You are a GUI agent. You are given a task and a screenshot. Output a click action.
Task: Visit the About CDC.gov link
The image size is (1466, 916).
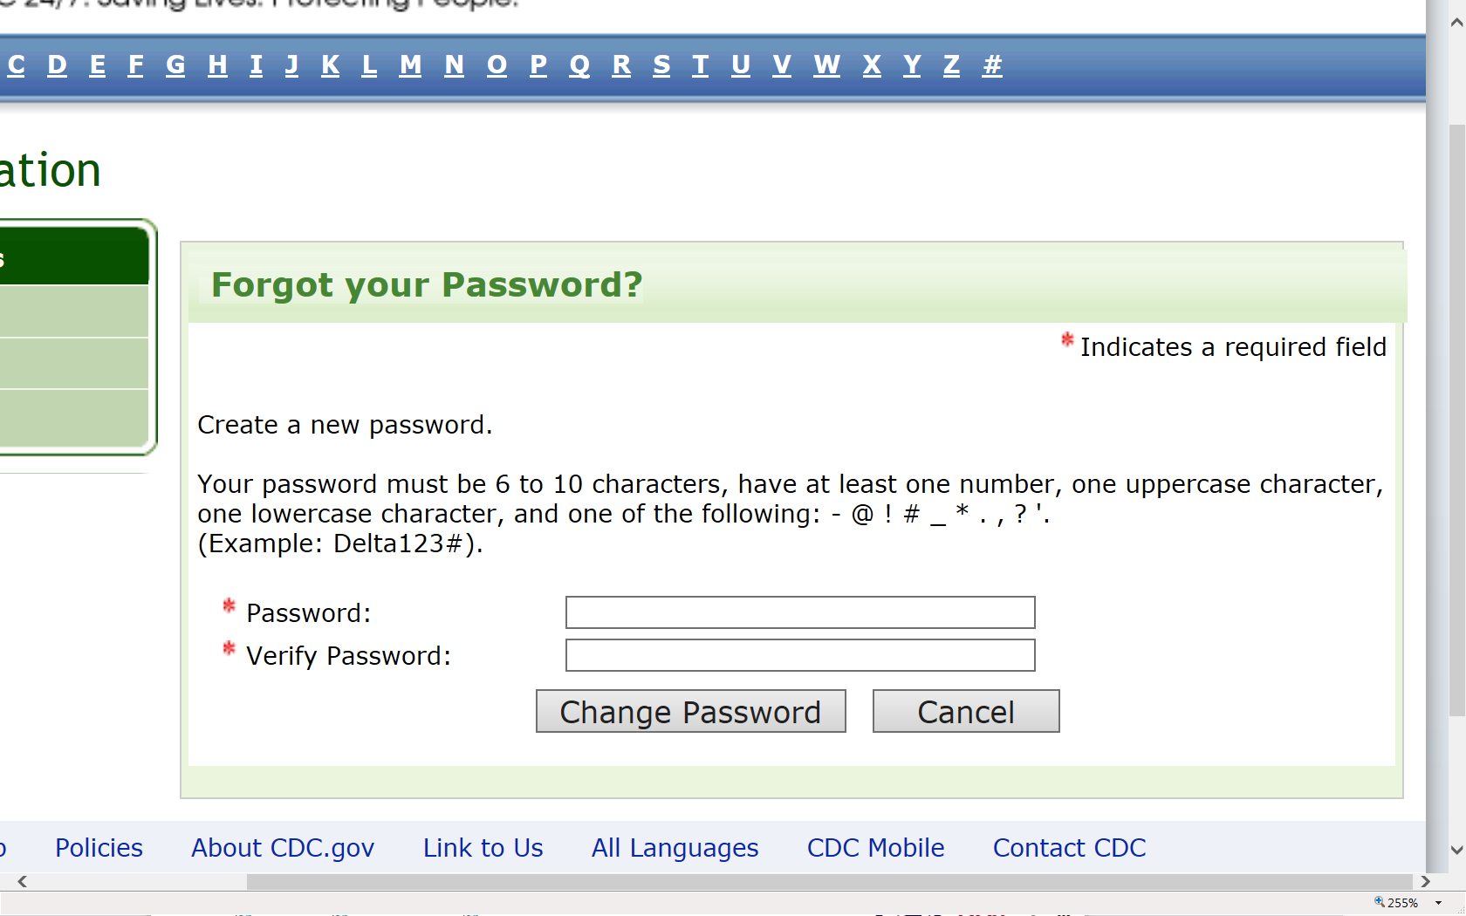tap(283, 848)
